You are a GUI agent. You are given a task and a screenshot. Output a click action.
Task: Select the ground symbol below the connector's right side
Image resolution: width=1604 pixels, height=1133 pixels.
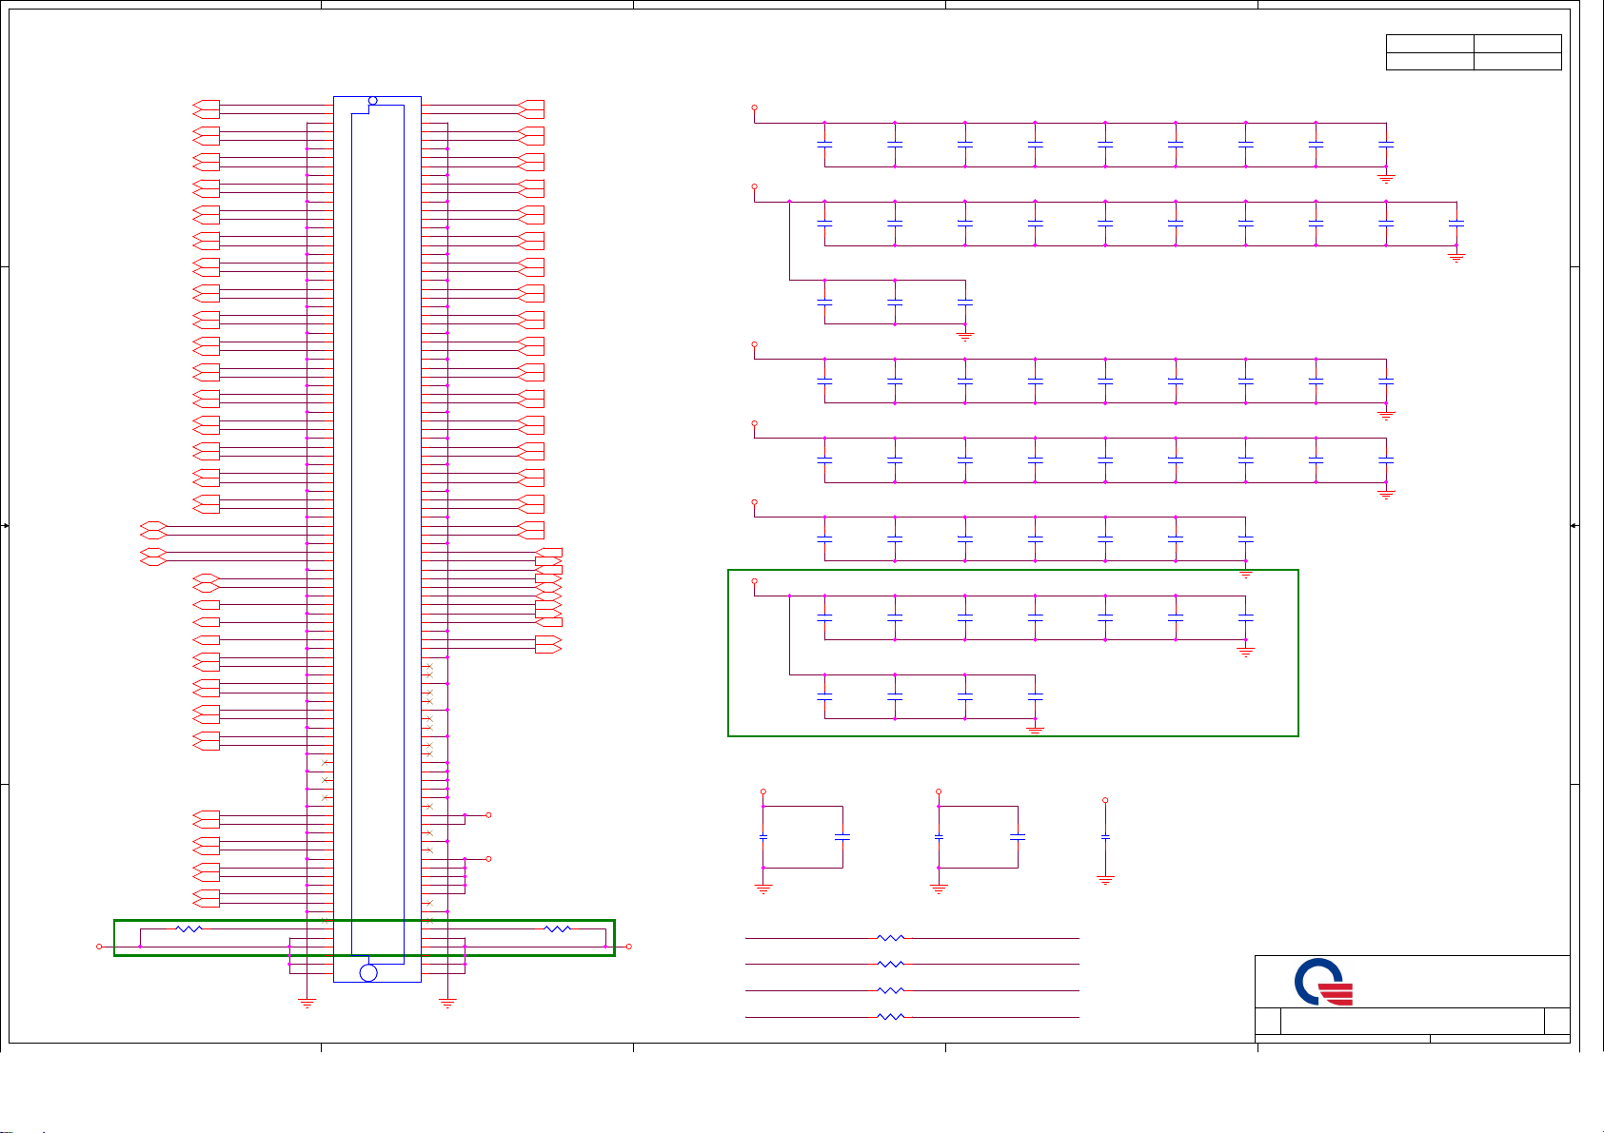coord(447,1003)
